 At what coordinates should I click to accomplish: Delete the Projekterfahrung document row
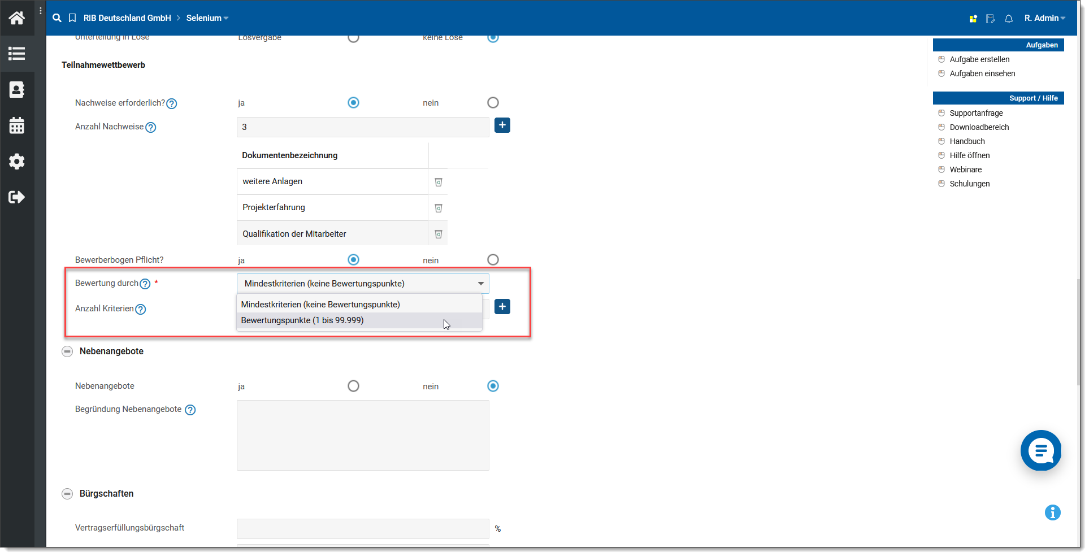438,208
